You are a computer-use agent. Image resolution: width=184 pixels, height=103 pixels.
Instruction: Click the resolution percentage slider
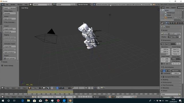165,54
